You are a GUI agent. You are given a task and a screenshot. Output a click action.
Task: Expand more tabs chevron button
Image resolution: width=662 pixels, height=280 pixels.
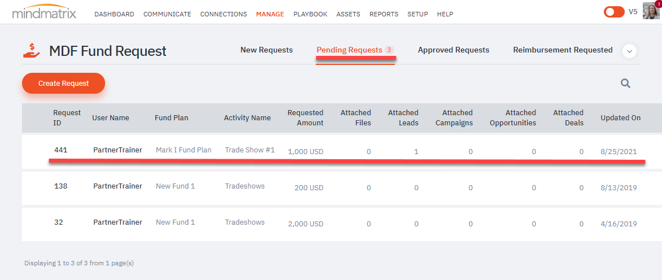pyautogui.click(x=629, y=51)
